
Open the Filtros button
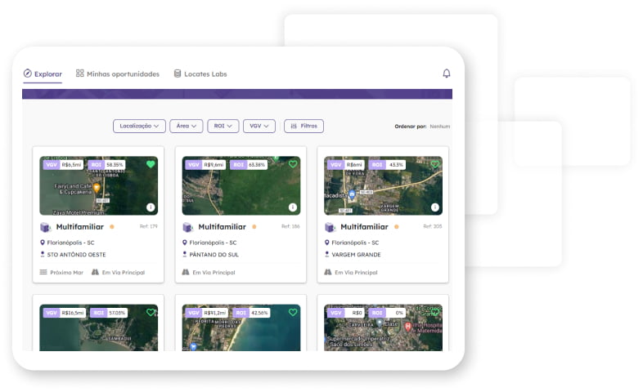(x=304, y=127)
